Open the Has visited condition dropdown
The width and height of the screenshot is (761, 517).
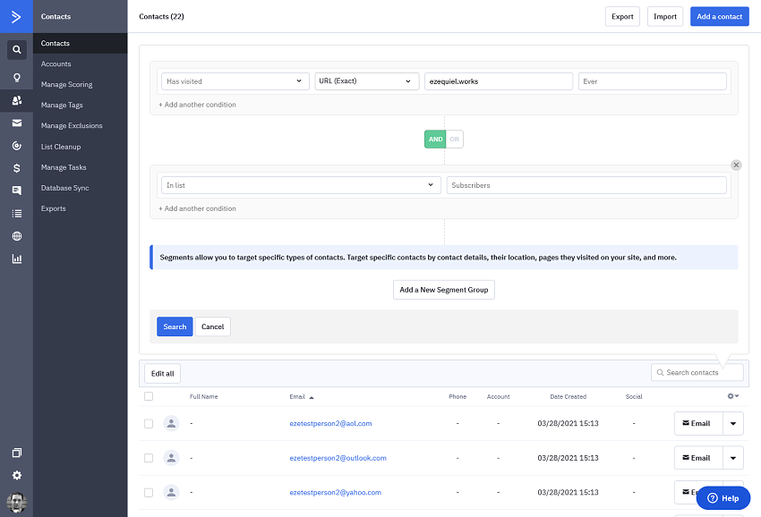click(x=235, y=81)
